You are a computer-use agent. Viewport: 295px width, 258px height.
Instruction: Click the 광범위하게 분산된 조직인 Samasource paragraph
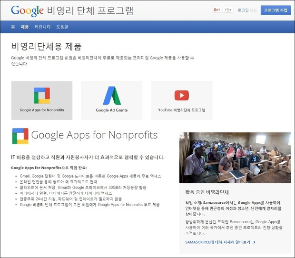(234, 228)
